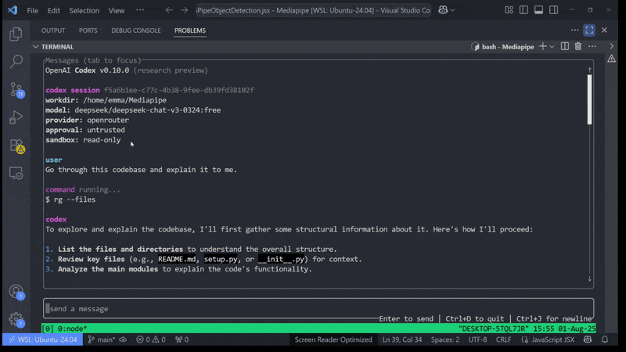Show more menu items ellipsis

(x=140, y=10)
